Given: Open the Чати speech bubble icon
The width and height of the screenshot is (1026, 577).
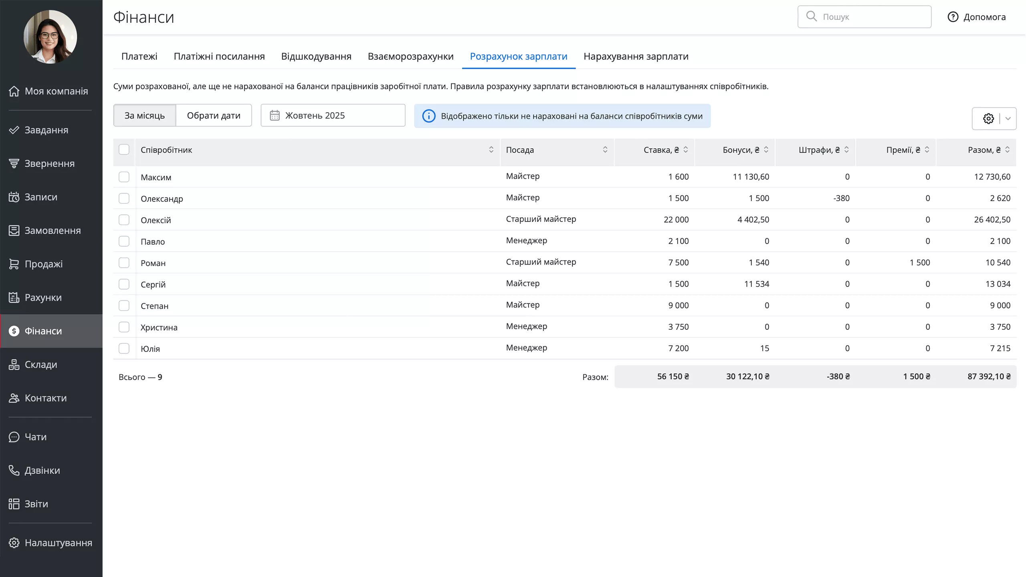Looking at the screenshot, I should click(x=14, y=437).
